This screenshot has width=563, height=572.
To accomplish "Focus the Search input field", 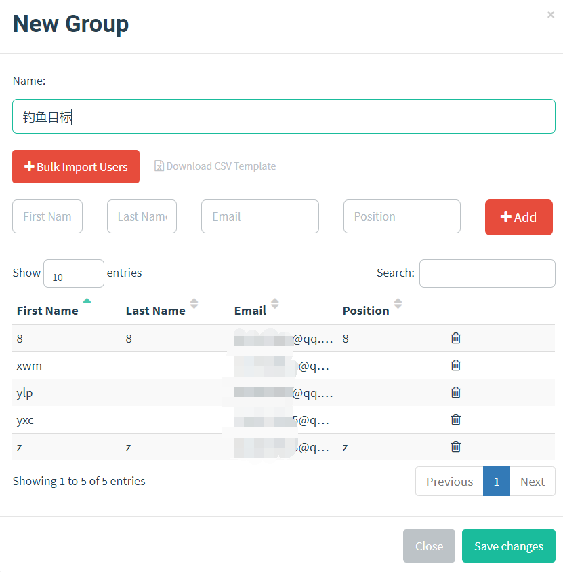I will (487, 273).
